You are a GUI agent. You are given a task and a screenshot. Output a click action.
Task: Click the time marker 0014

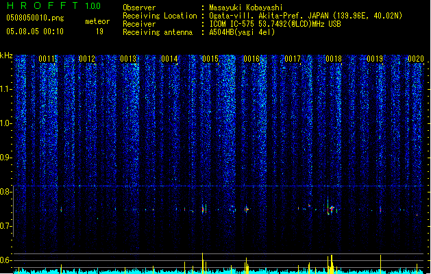tap(169, 59)
